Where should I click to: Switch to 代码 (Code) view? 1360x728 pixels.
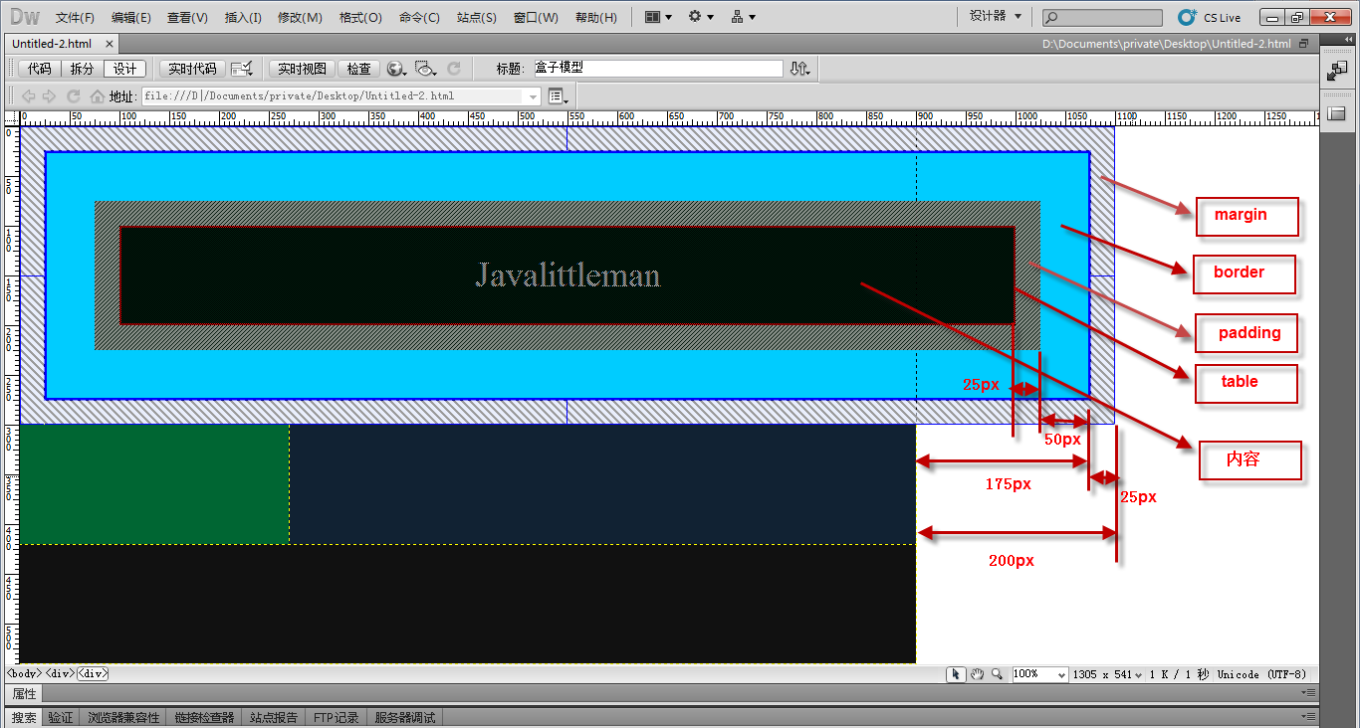tap(39, 69)
